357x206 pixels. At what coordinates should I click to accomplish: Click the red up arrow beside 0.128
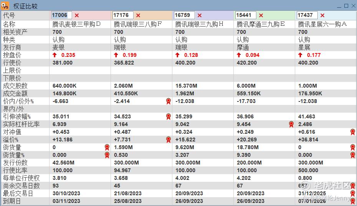tap(178, 55)
